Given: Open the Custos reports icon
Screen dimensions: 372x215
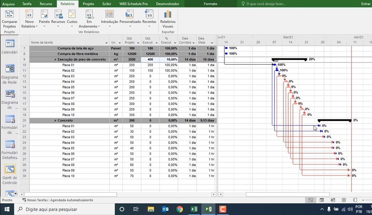Looking at the screenshot, I should tap(72, 19).
